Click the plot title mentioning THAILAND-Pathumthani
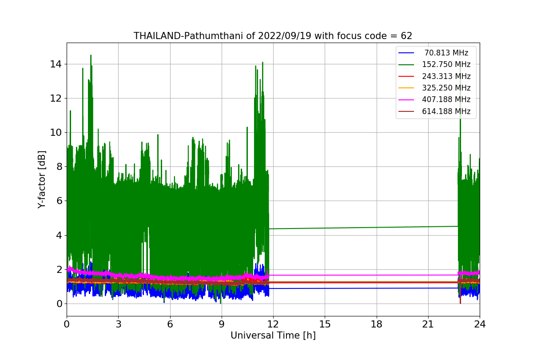533x355 pixels. click(x=273, y=36)
